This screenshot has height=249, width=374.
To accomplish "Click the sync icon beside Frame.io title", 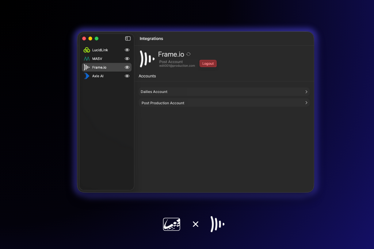I will tap(188, 54).
